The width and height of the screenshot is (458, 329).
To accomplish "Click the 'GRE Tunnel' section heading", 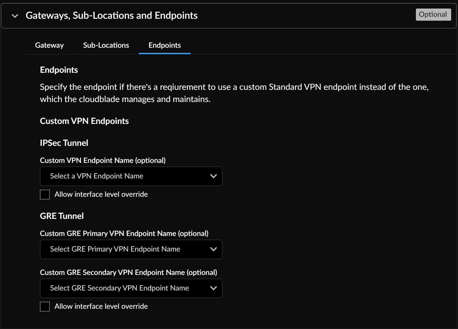I will 62,216.
